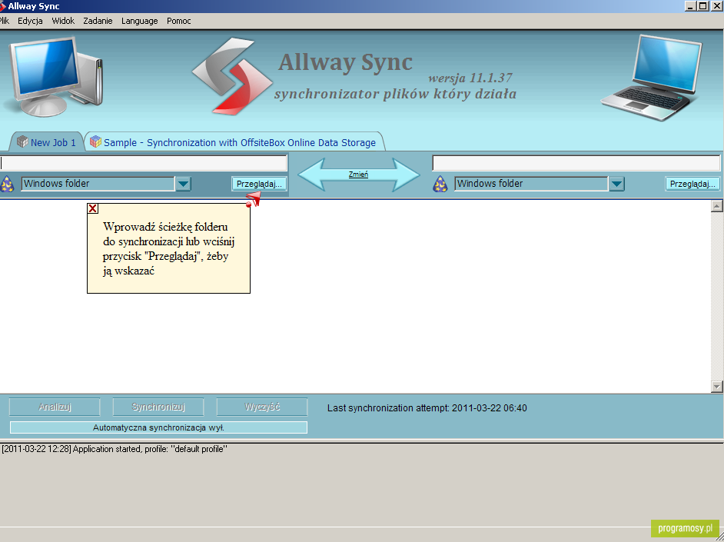The image size is (724, 542).
Task: Click the Wyczyść button
Action: [262, 407]
